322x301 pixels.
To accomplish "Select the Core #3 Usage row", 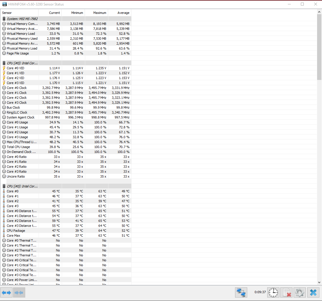I will click(x=66, y=137).
